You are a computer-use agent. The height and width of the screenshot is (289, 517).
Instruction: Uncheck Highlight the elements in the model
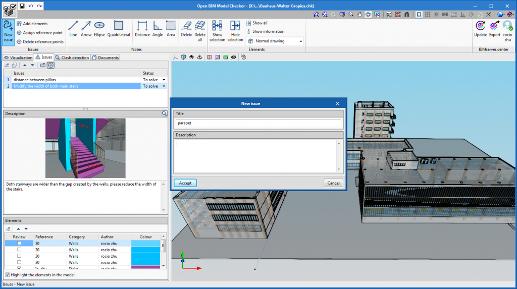[x=8, y=274]
